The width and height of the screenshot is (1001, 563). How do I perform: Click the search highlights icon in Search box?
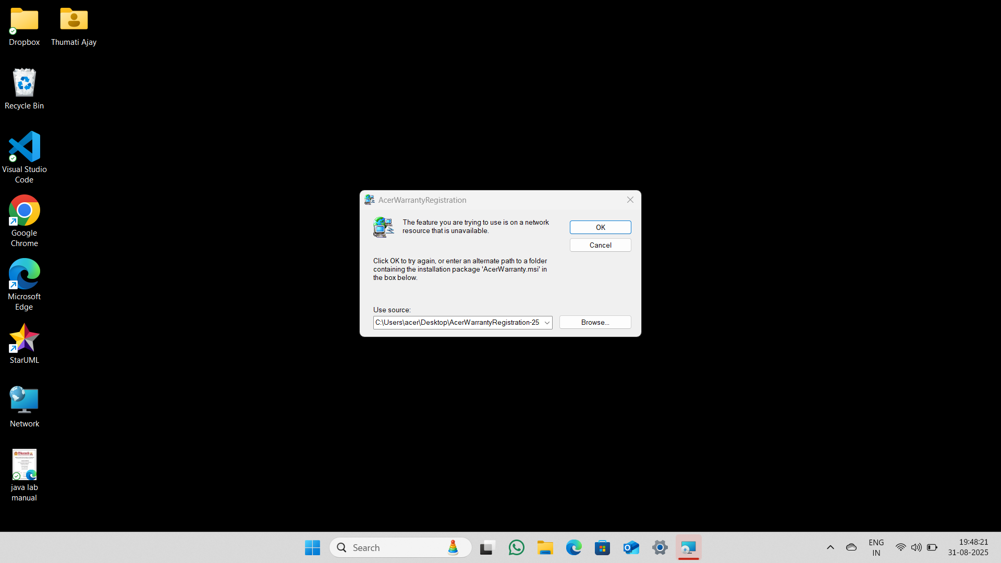(x=453, y=547)
